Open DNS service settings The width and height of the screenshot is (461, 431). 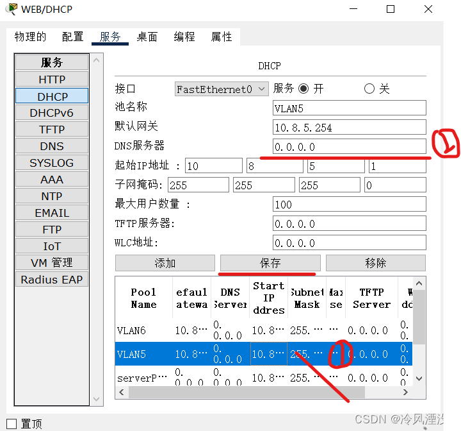pos(52,146)
